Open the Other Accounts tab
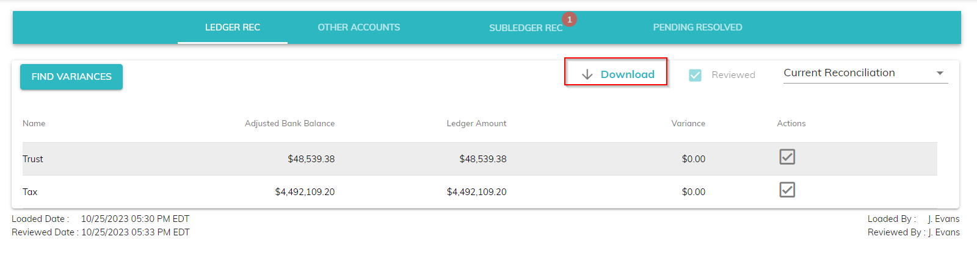This screenshot has width=977, height=264. tap(358, 27)
